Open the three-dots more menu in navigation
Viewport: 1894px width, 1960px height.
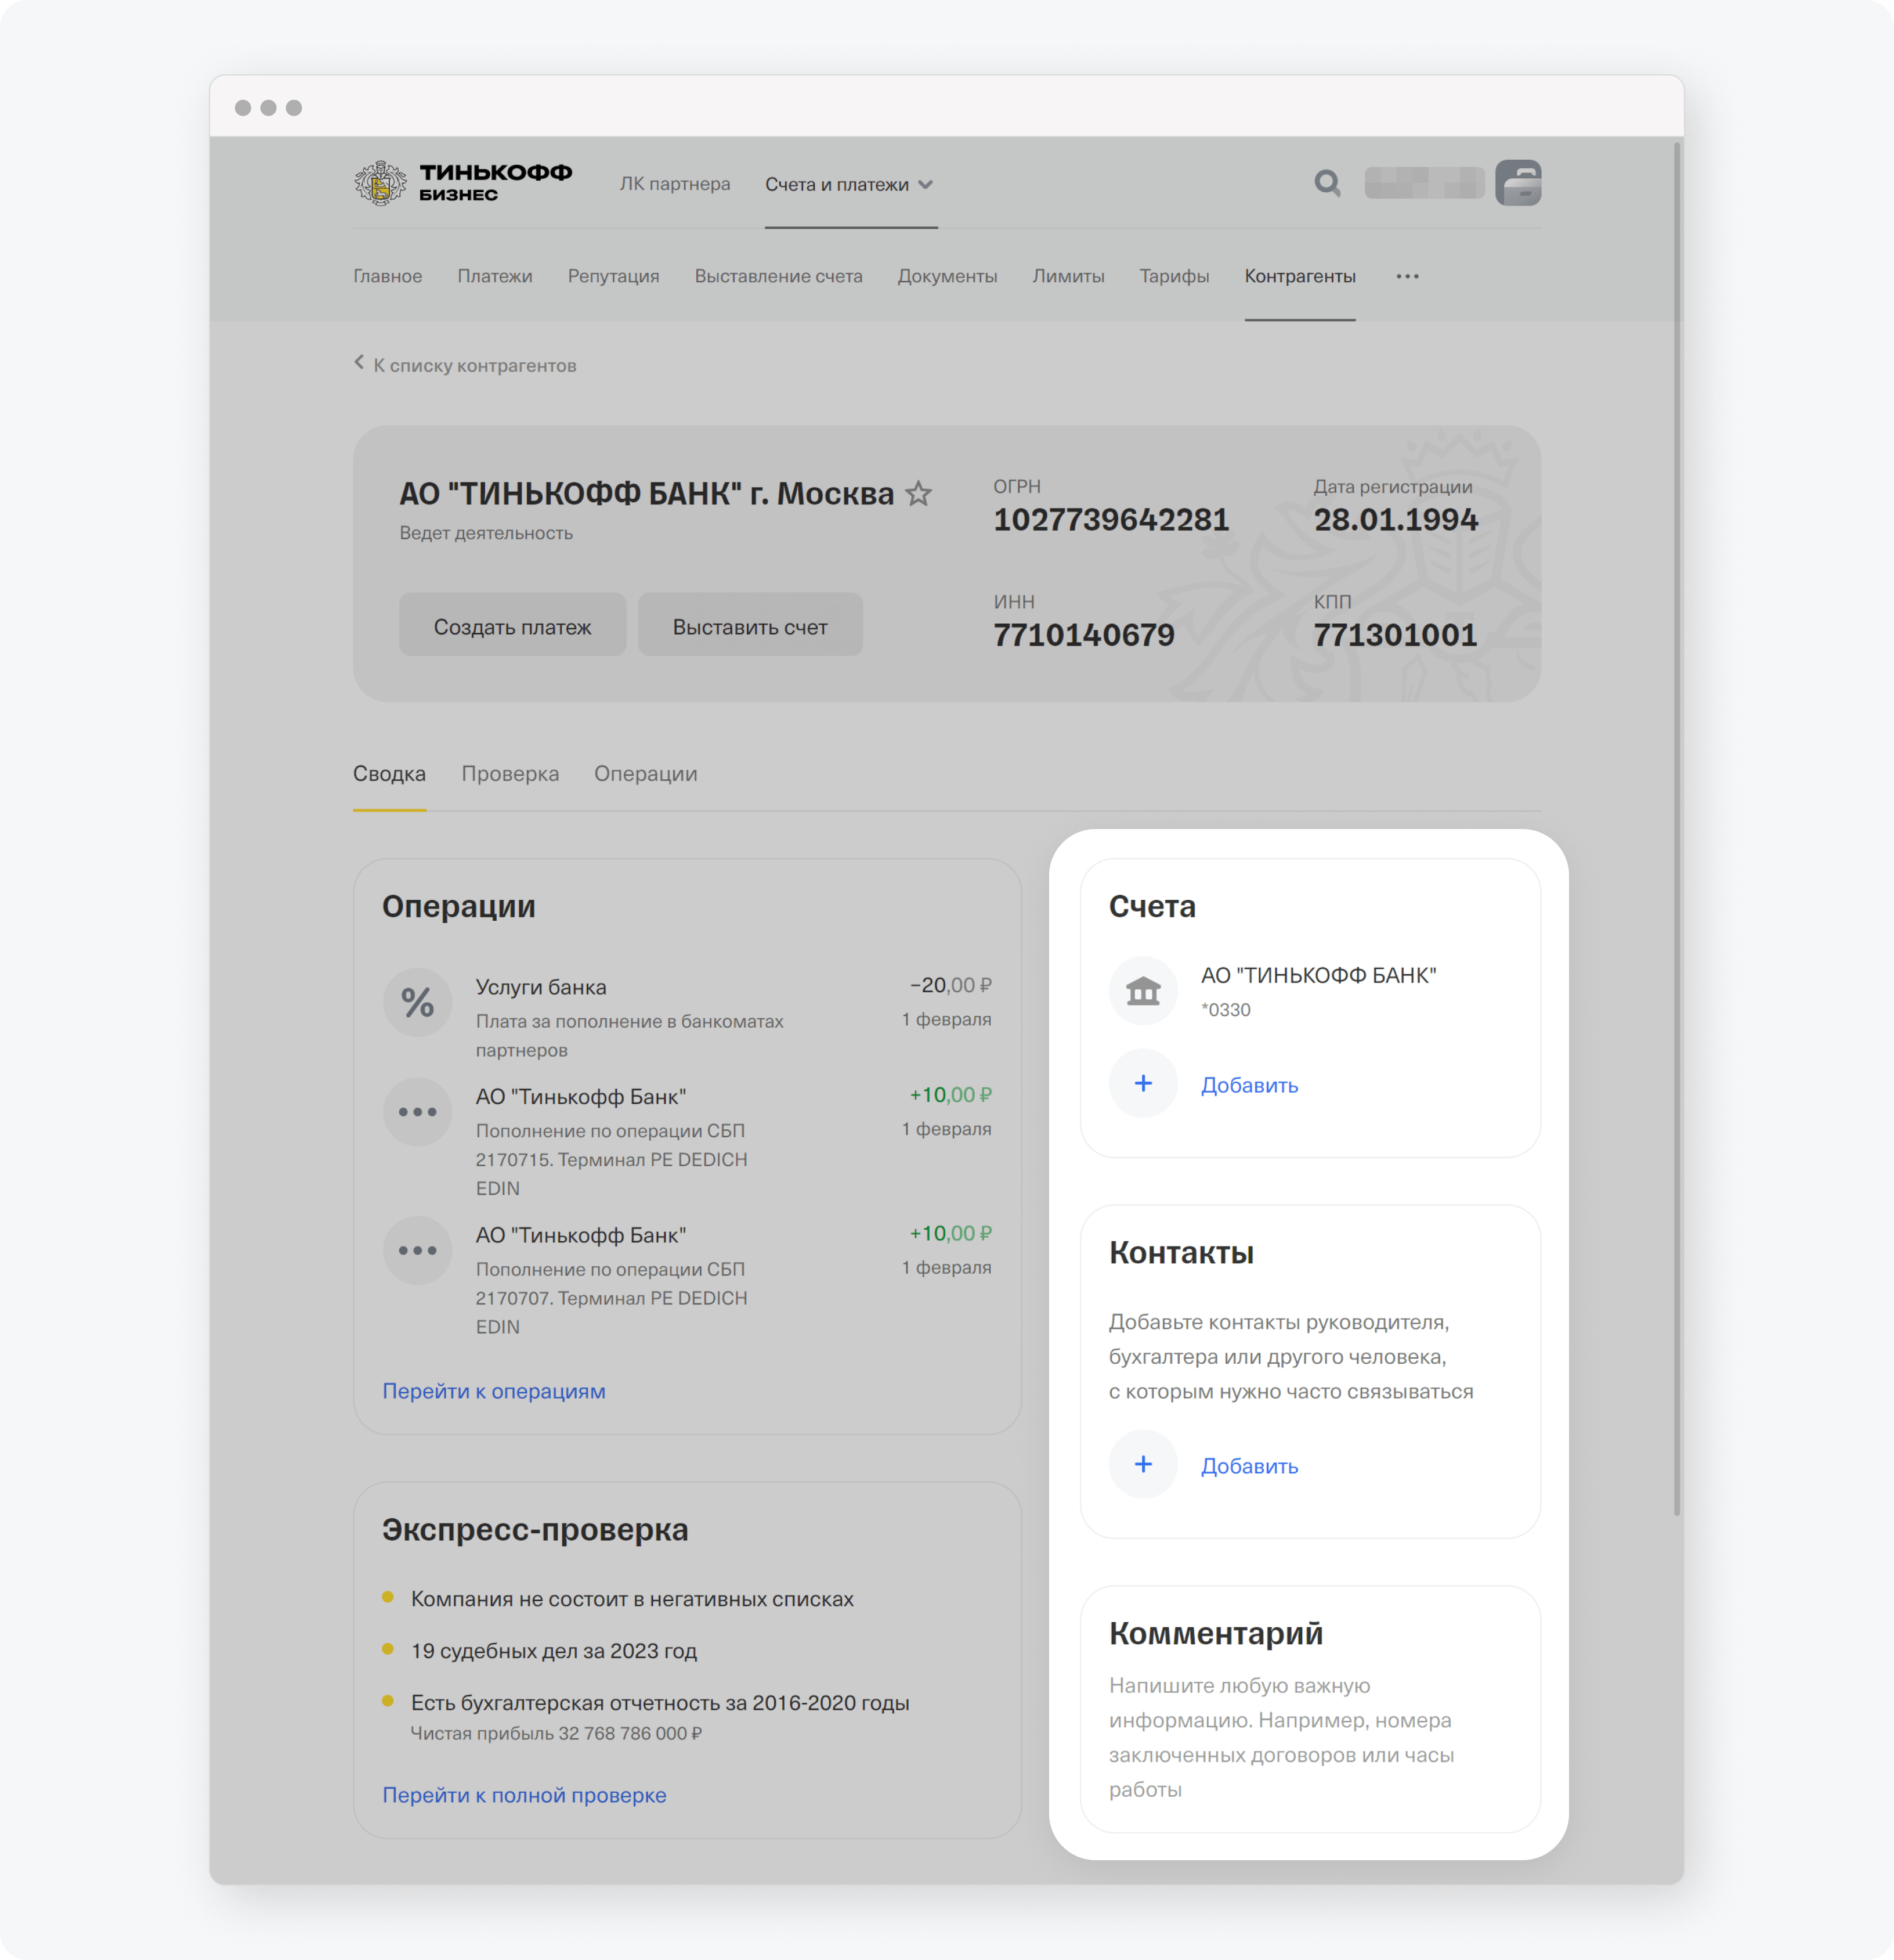click(1407, 276)
